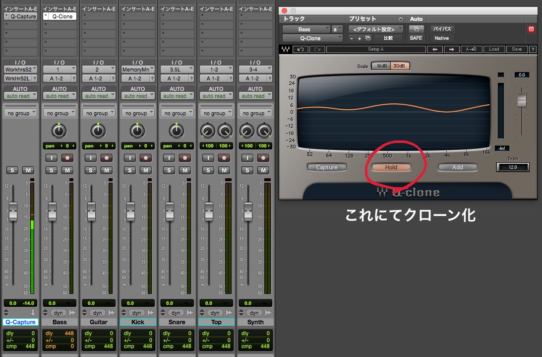Open the Setup A menu
Image resolution: width=542 pixels, height=357 pixels.
[x=376, y=49]
